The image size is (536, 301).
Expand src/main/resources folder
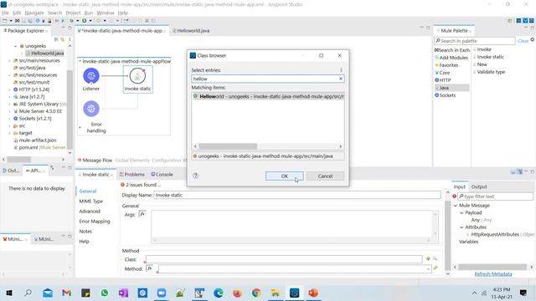coord(9,61)
